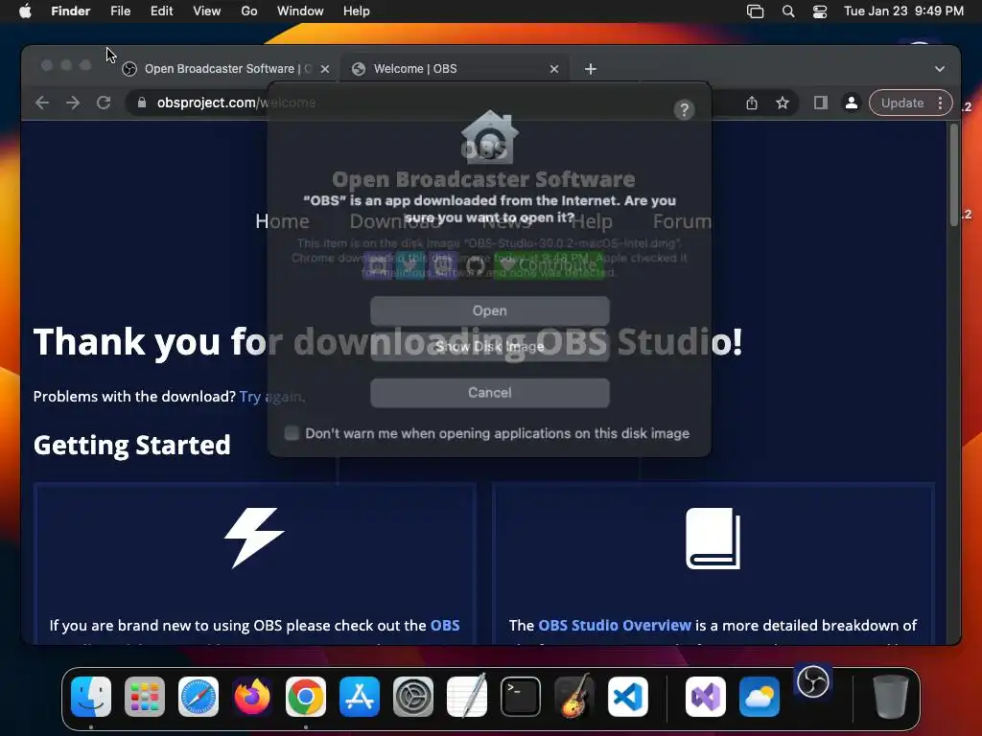Open Spotlight search icon
The height and width of the screenshot is (736, 982).
pyautogui.click(x=788, y=11)
